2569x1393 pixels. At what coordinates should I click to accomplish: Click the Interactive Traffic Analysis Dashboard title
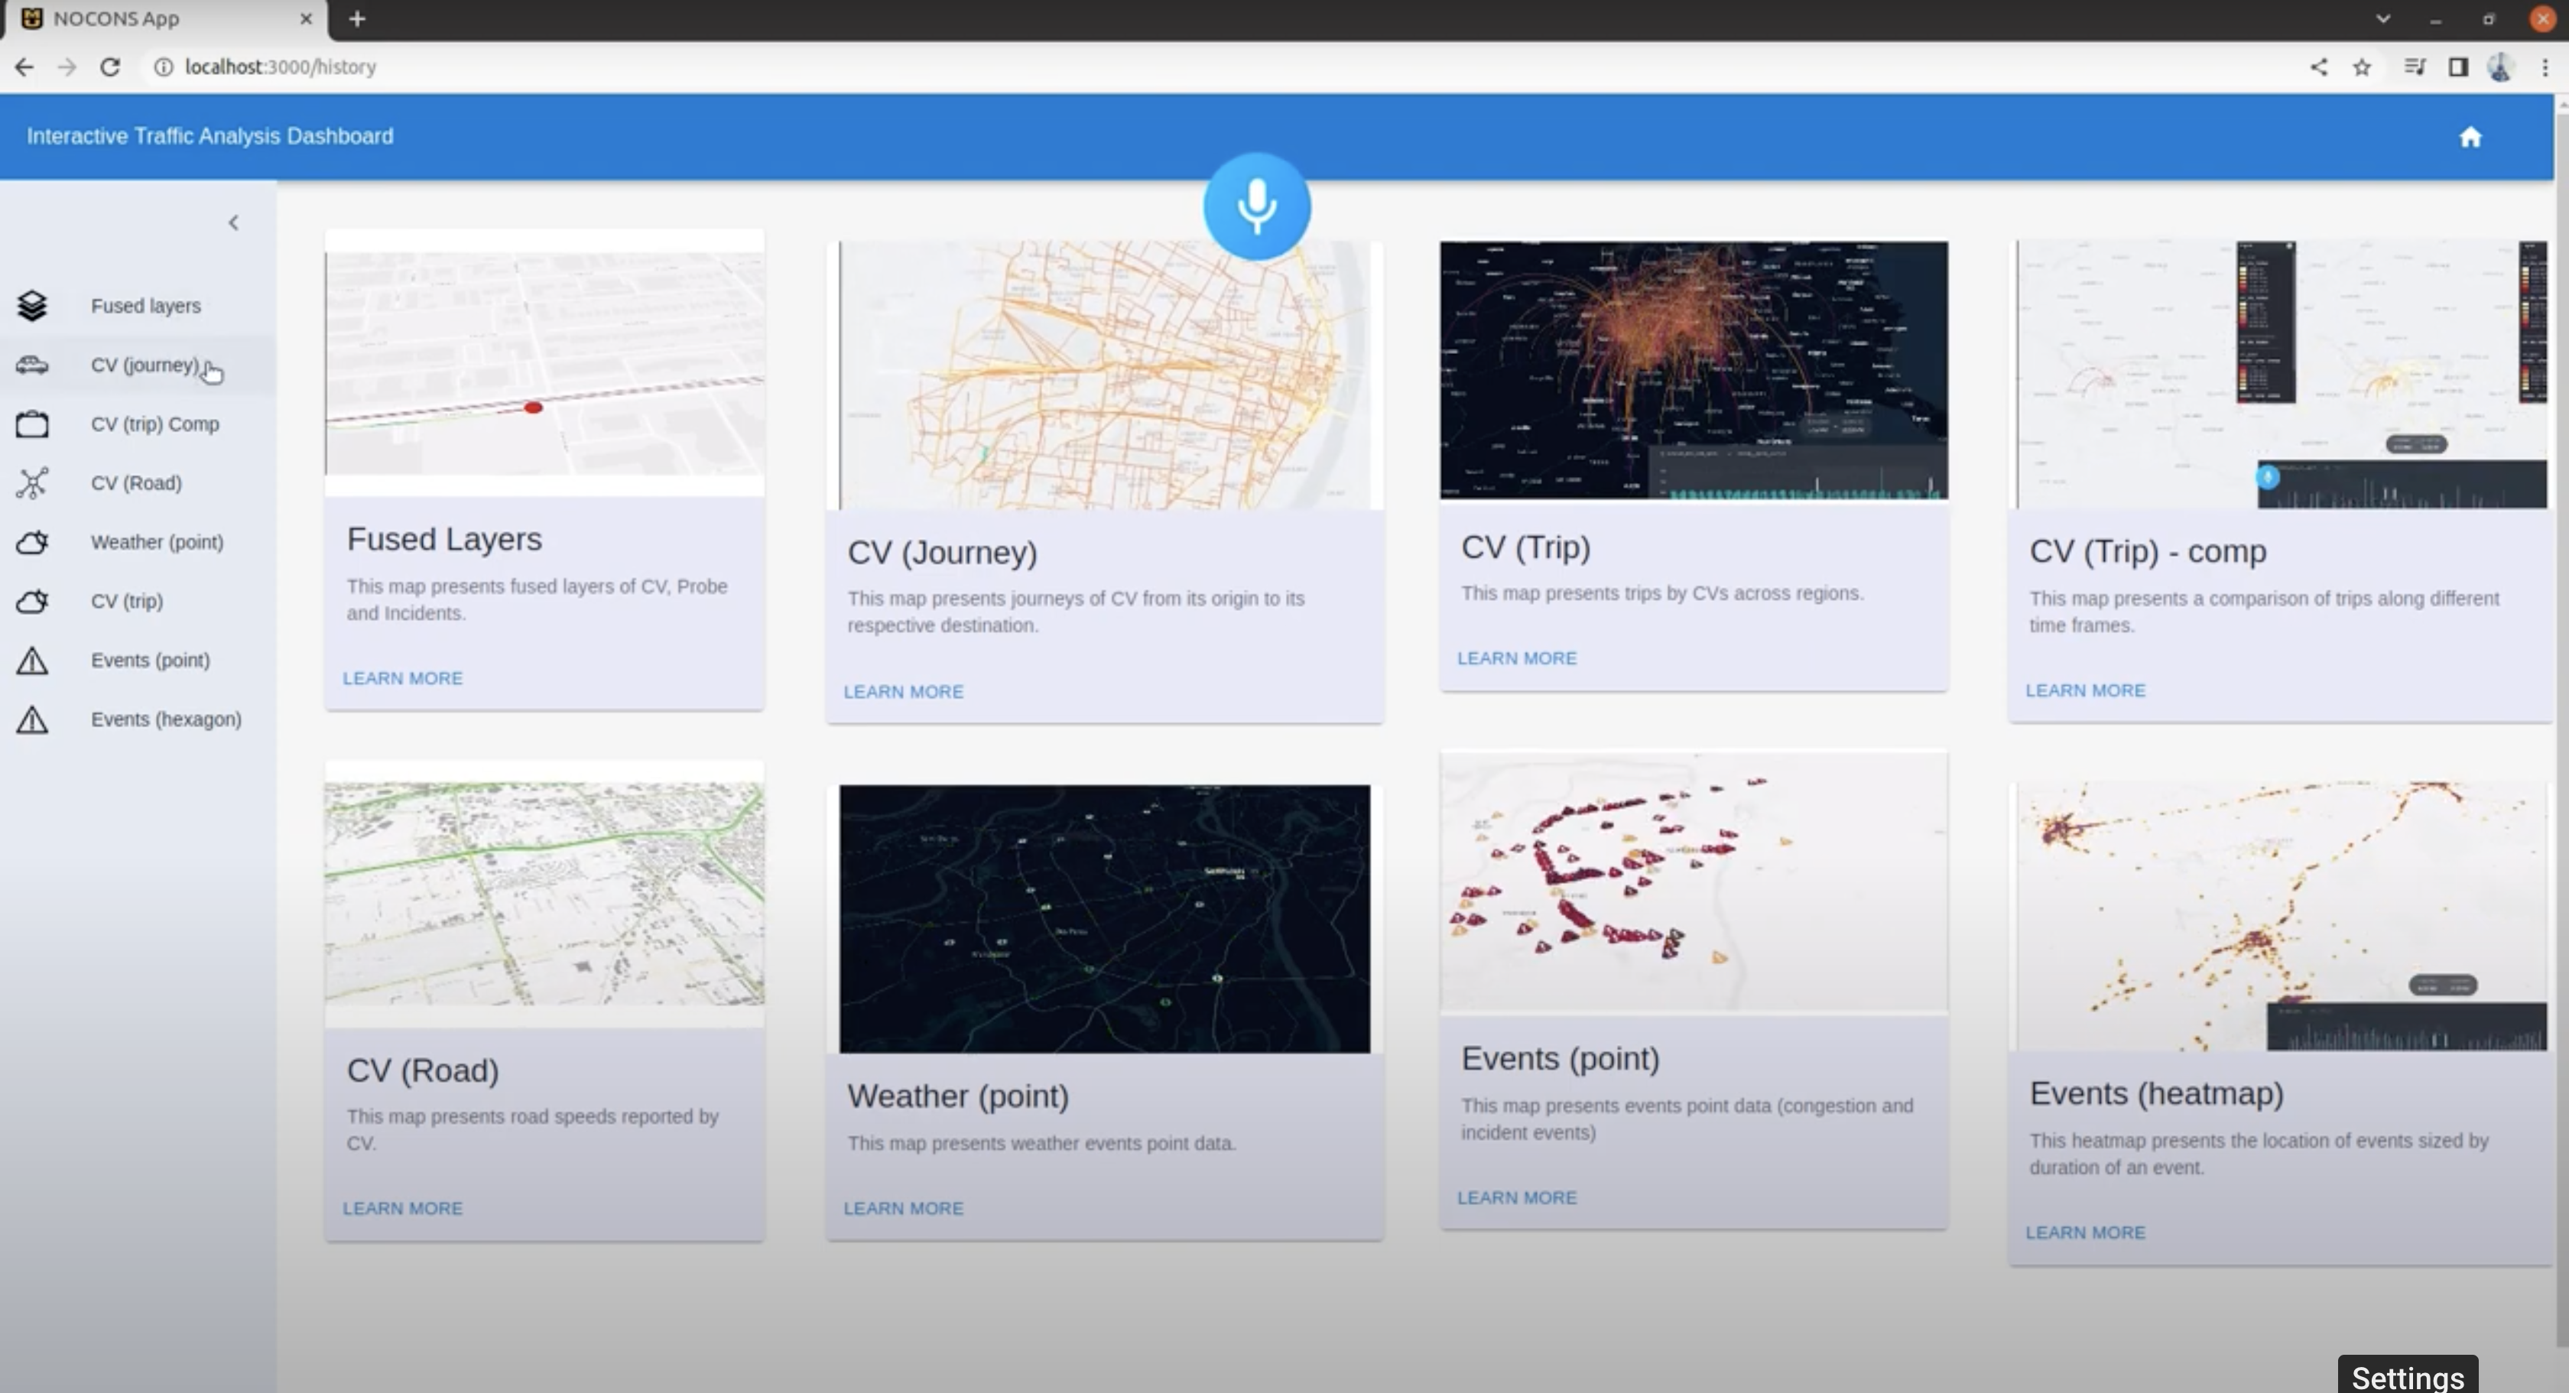(x=209, y=137)
